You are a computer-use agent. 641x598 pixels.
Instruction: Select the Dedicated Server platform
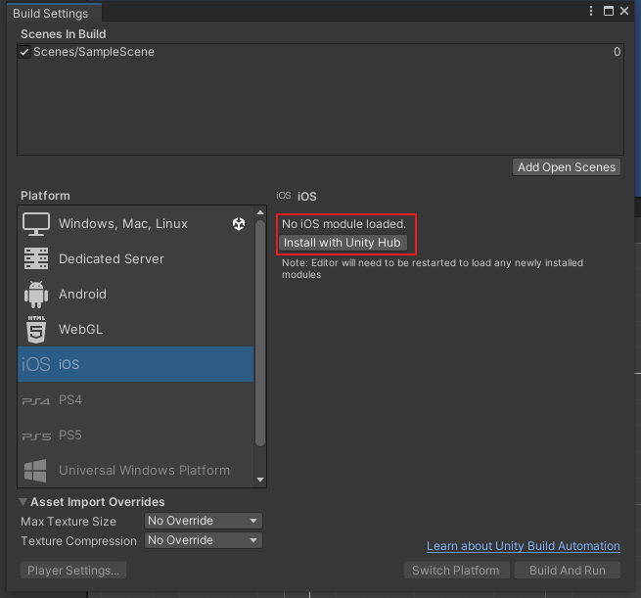coord(135,258)
